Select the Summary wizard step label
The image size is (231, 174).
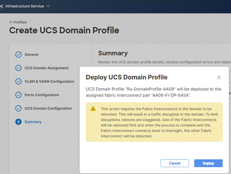click(x=33, y=122)
